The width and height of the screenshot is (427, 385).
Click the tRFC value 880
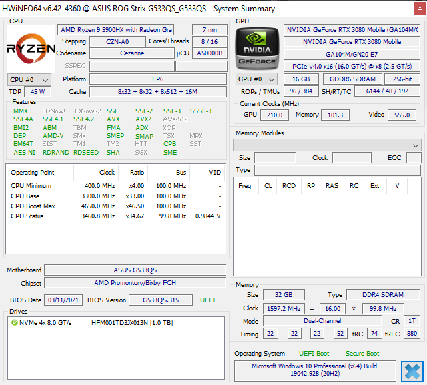(412, 333)
